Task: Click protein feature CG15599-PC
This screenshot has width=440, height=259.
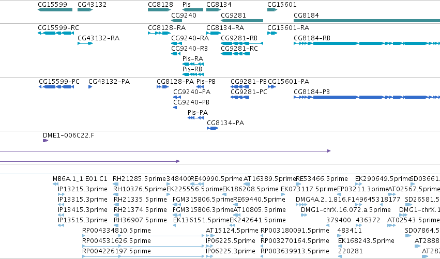Action: pos(56,87)
